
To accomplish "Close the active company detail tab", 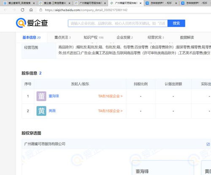I will pyautogui.click(x=141, y=3).
